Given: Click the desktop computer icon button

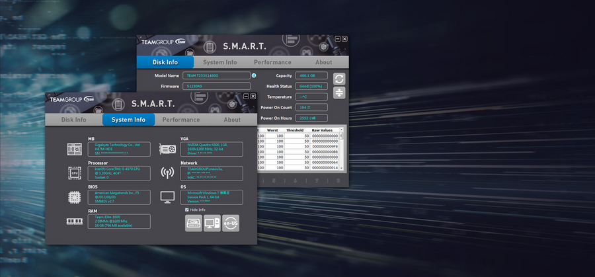Looking at the screenshot, I should tap(212, 223).
